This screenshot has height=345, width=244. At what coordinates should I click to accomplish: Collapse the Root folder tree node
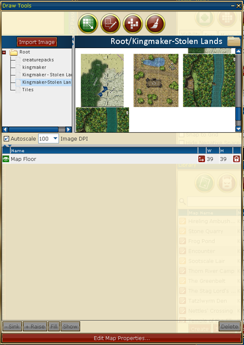click(4, 53)
